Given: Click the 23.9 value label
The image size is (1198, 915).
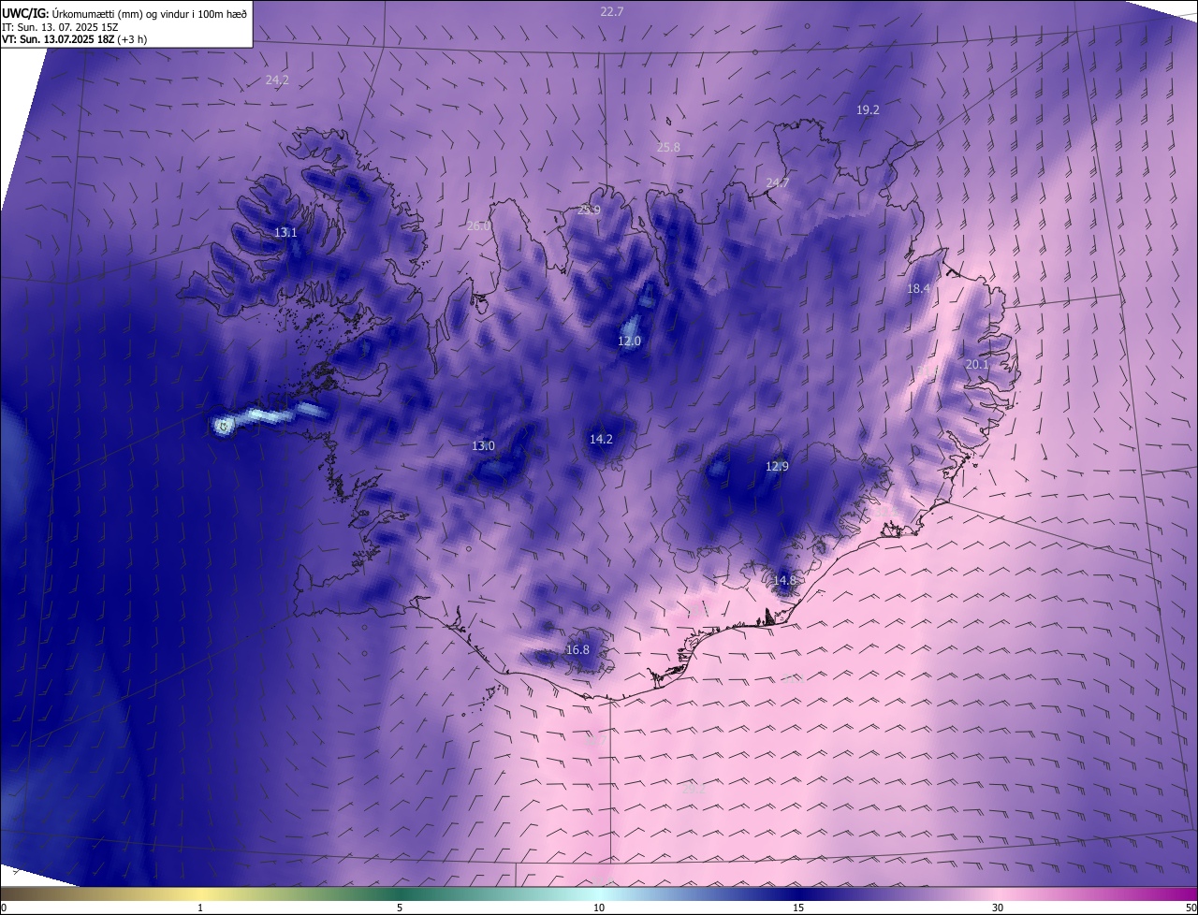Looking at the screenshot, I should [x=589, y=210].
